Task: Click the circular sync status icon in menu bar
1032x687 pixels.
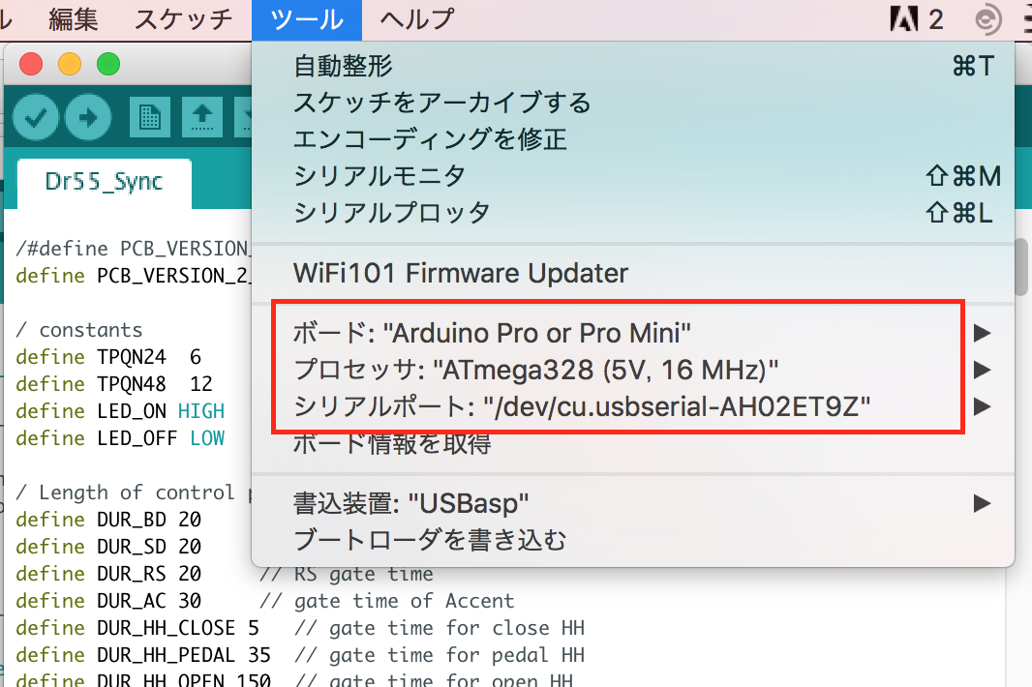Action: 987,19
